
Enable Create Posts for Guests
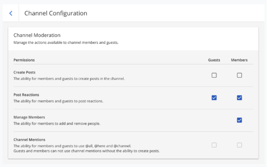pyautogui.click(x=214, y=75)
